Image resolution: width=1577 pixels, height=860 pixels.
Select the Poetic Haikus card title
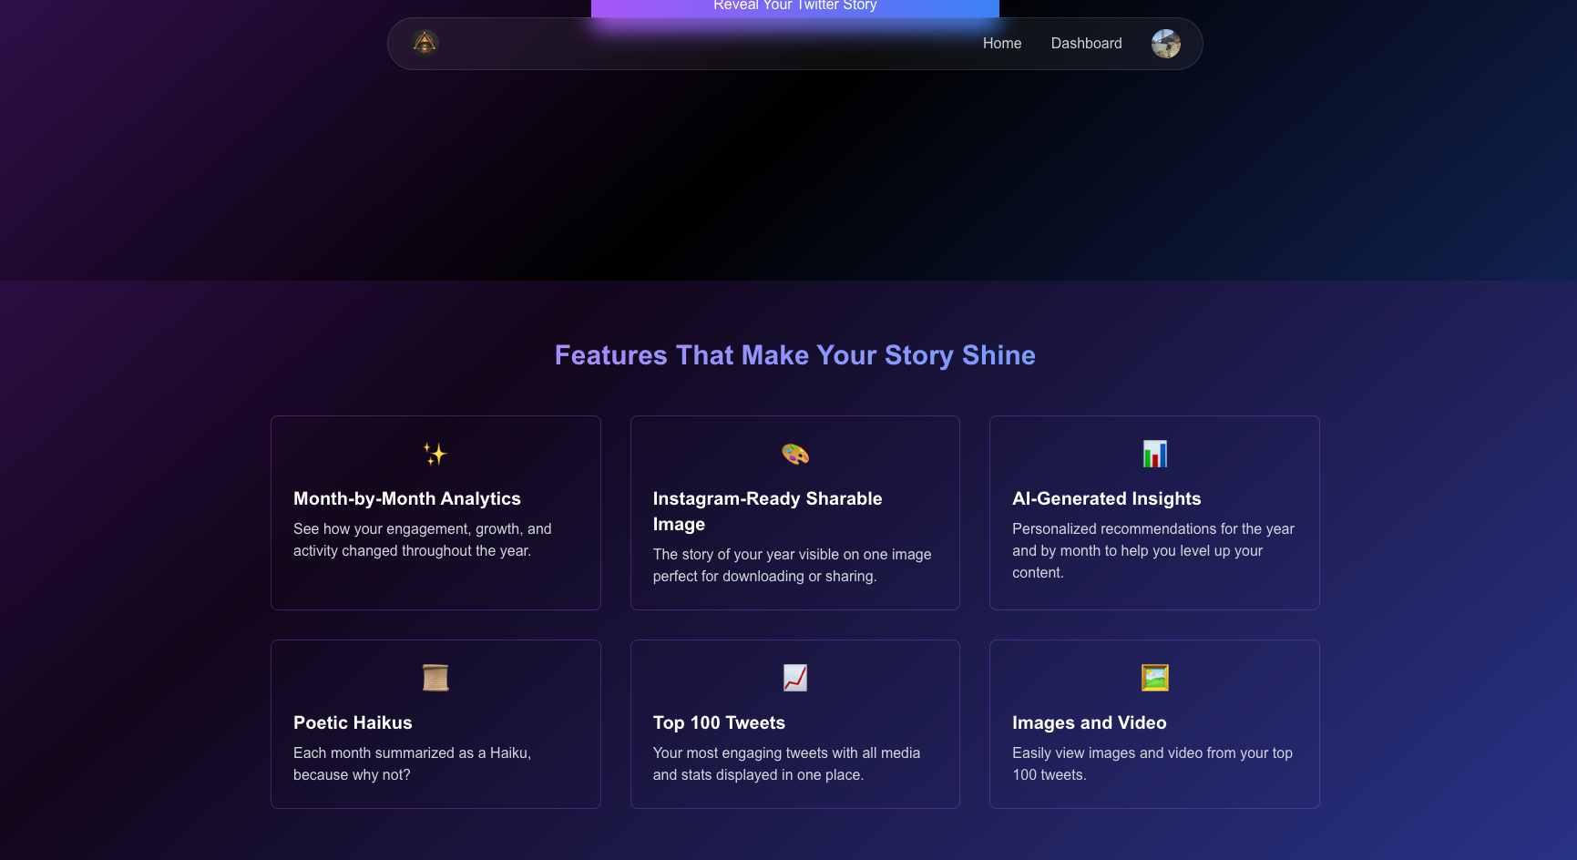pyautogui.click(x=353, y=722)
